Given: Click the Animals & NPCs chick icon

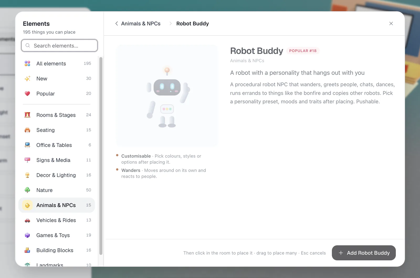Looking at the screenshot, I should (x=27, y=205).
